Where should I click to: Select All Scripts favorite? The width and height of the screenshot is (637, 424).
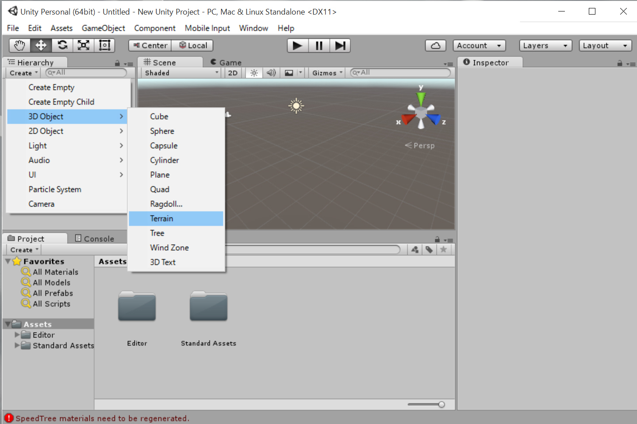coord(46,304)
